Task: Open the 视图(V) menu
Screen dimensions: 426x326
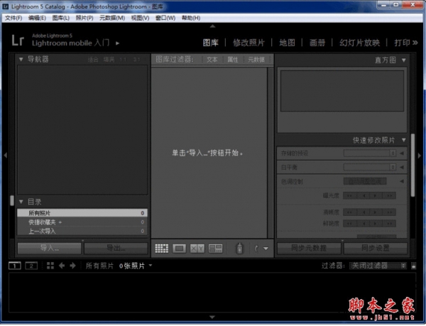Action: click(x=140, y=18)
